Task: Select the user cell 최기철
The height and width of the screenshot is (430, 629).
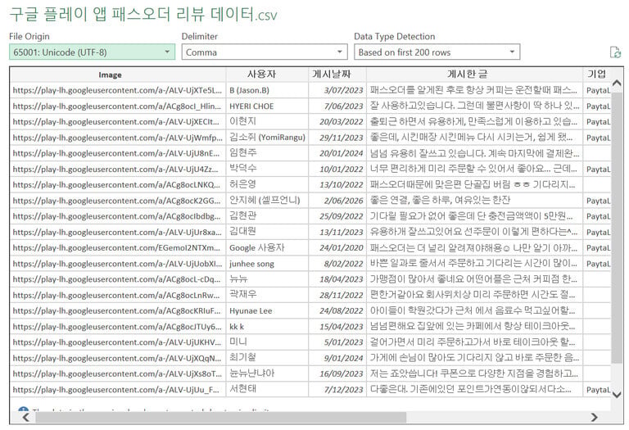Action: point(267,358)
